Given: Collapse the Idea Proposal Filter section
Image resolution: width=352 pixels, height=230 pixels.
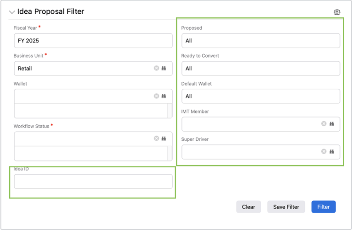Looking at the screenshot, I should pyautogui.click(x=12, y=12).
